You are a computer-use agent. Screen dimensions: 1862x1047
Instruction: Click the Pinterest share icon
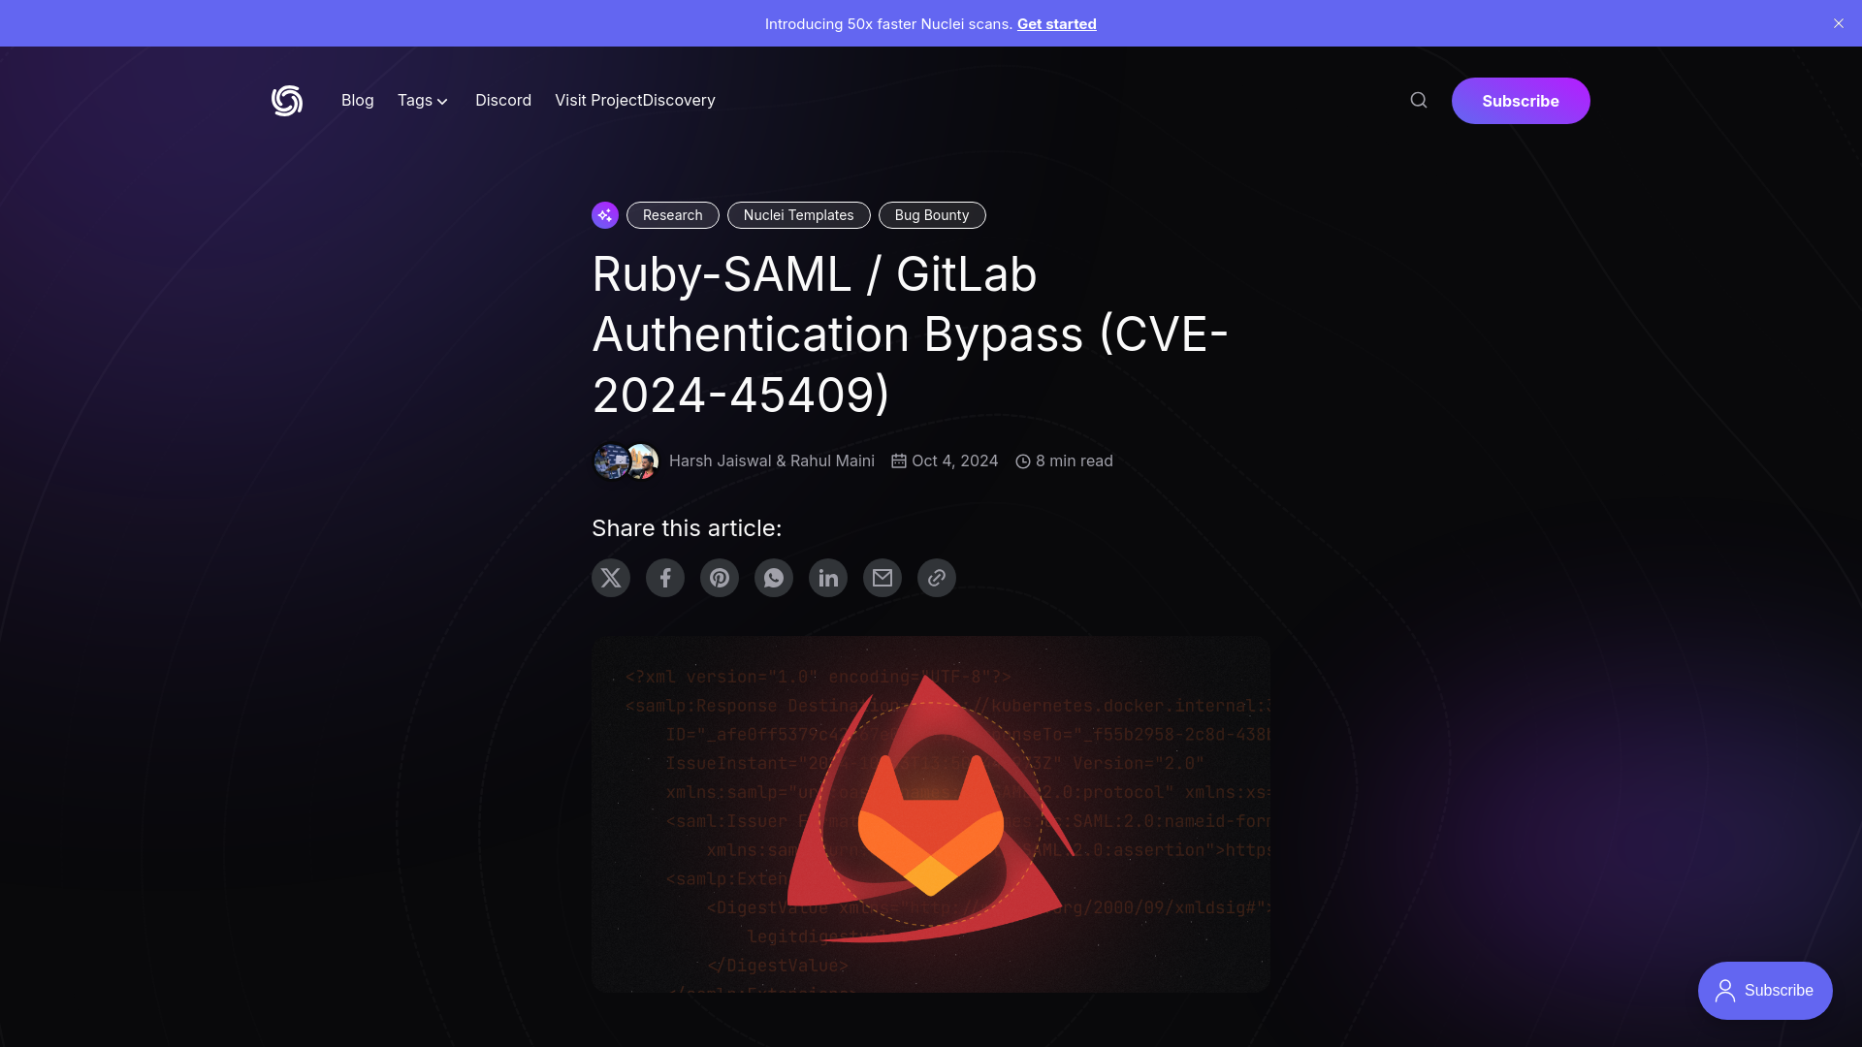coord(719,578)
